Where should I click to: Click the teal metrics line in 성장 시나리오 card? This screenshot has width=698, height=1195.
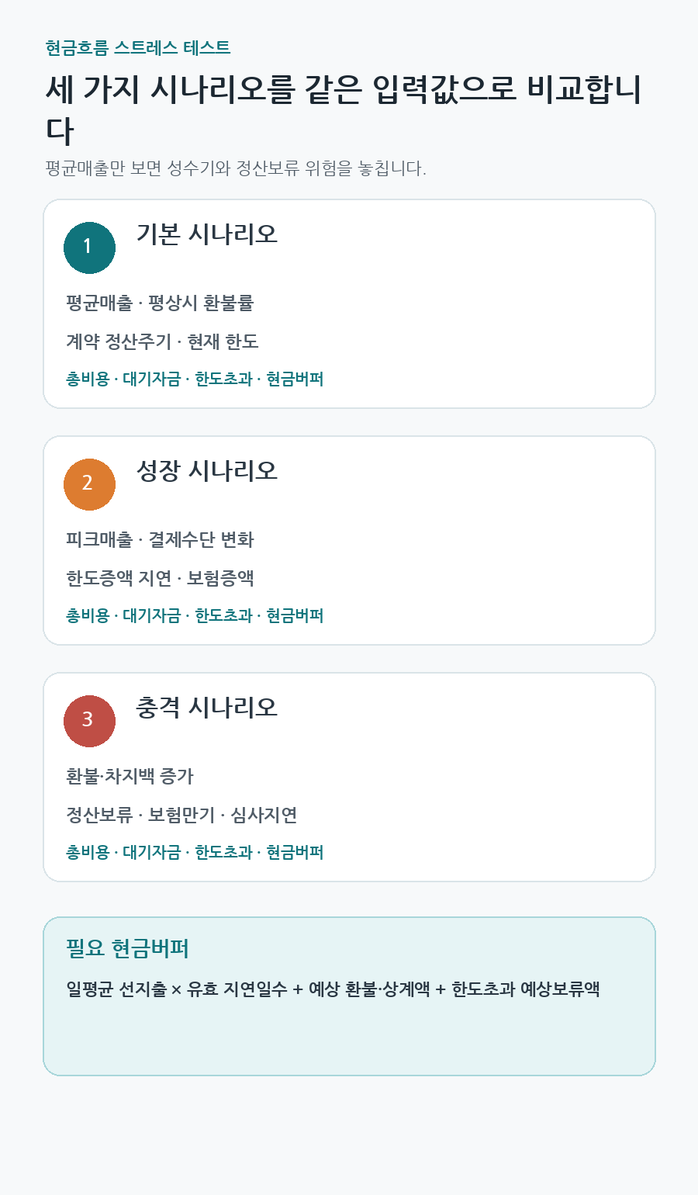[195, 616]
